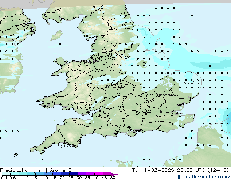Viewport: 231px width, 179px height.
Task: Click the Liverpool city label
Action: [93, 61]
